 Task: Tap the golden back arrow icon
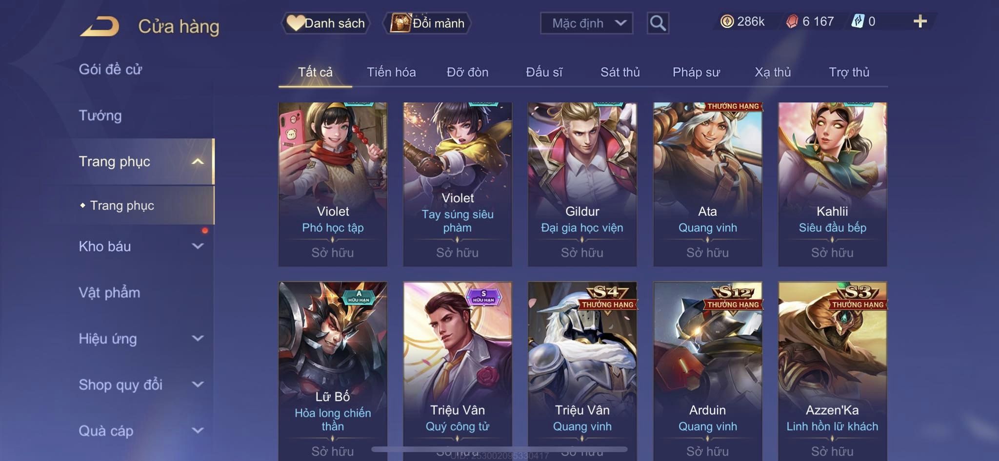click(x=100, y=26)
